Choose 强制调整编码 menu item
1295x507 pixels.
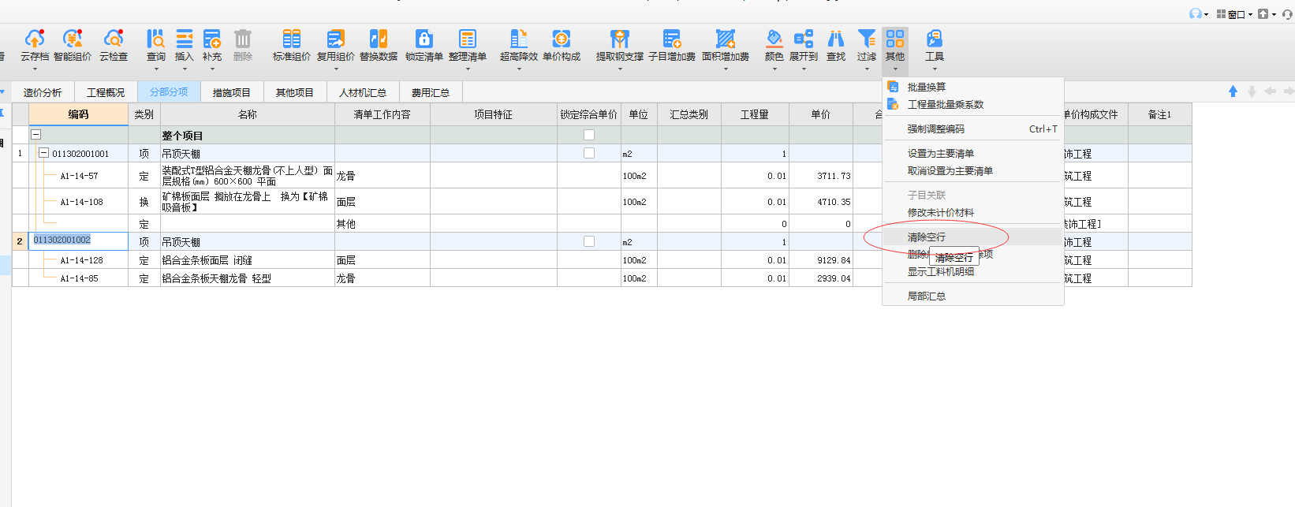click(973, 129)
